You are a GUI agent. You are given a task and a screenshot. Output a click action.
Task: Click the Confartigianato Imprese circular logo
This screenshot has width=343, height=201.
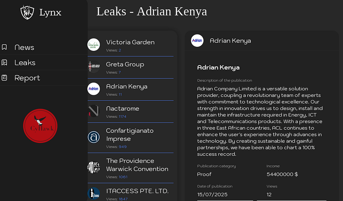click(94, 137)
